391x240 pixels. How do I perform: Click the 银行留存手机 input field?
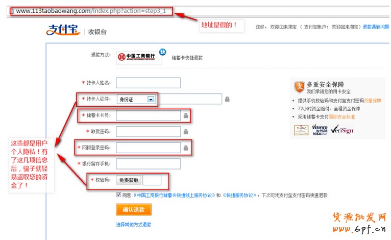pyautogui.click(x=148, y=164)
